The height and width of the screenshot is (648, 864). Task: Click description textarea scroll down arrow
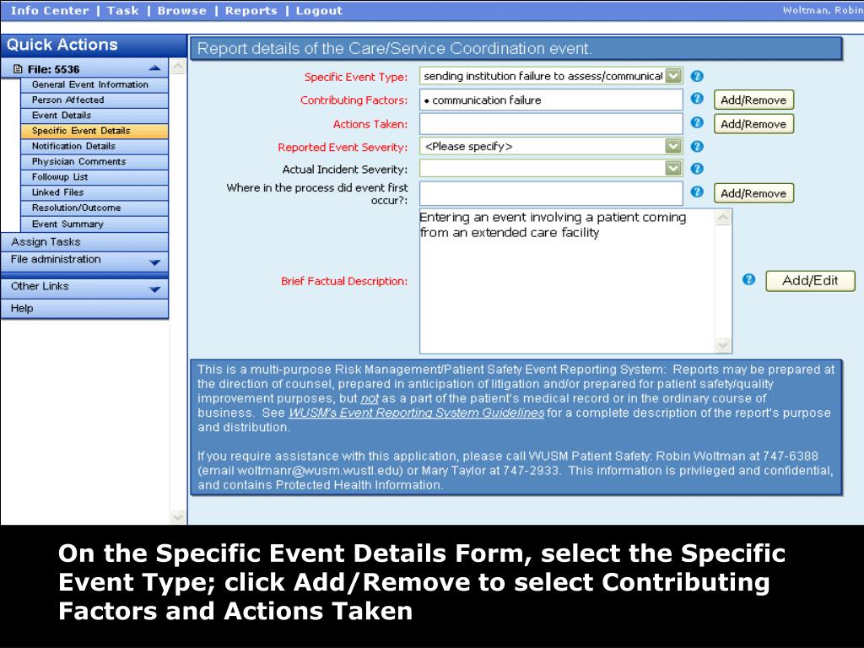723,345
